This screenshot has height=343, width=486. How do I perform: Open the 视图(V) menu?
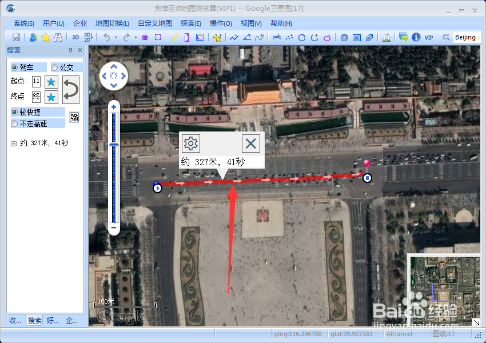coord(251,23)
